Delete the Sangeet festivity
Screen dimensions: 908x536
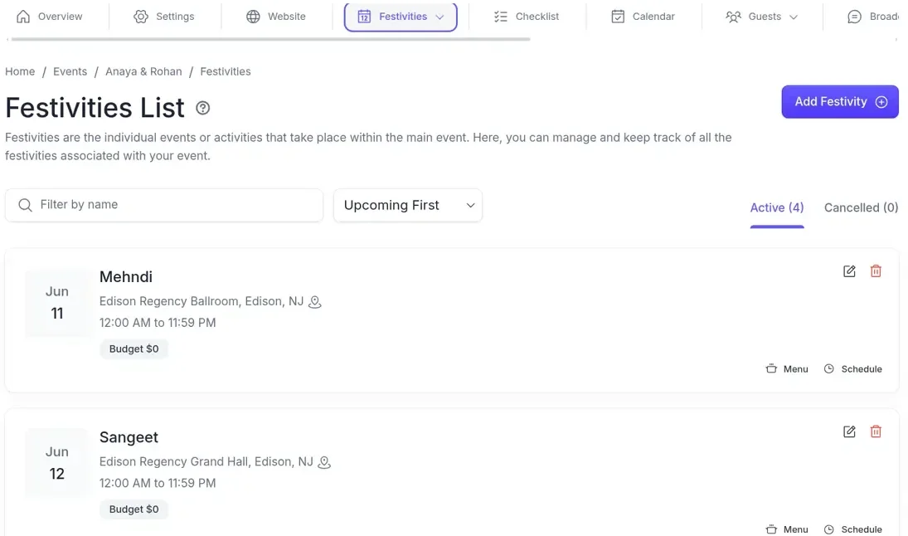(876, 431)
